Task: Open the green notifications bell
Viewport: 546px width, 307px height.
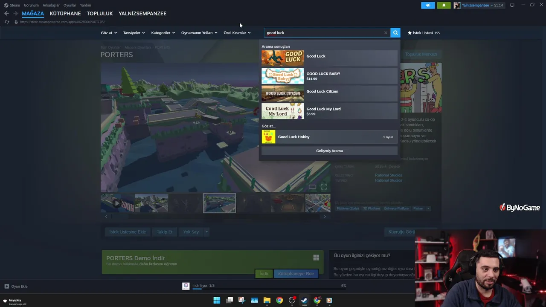Action: [x=444, y=5]
